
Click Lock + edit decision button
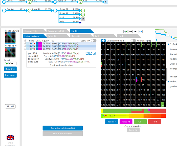coord(63,134)
